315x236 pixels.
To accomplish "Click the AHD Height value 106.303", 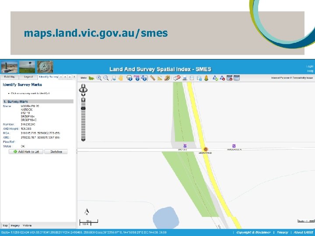I will (x=26, y=128).
